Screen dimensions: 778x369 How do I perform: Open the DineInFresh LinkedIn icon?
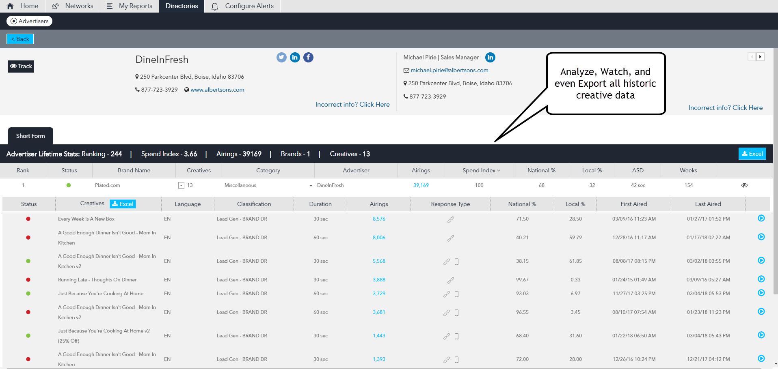tap(295, 58)
